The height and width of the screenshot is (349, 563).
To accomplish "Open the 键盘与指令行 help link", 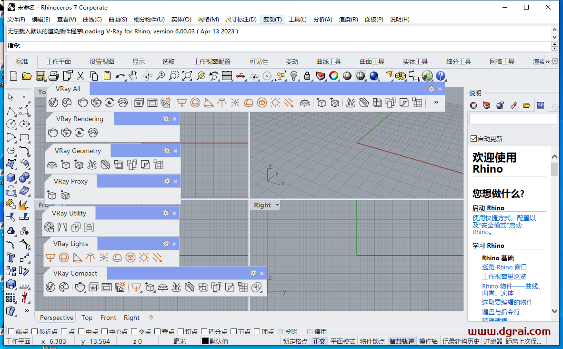I will coord(501,312).
